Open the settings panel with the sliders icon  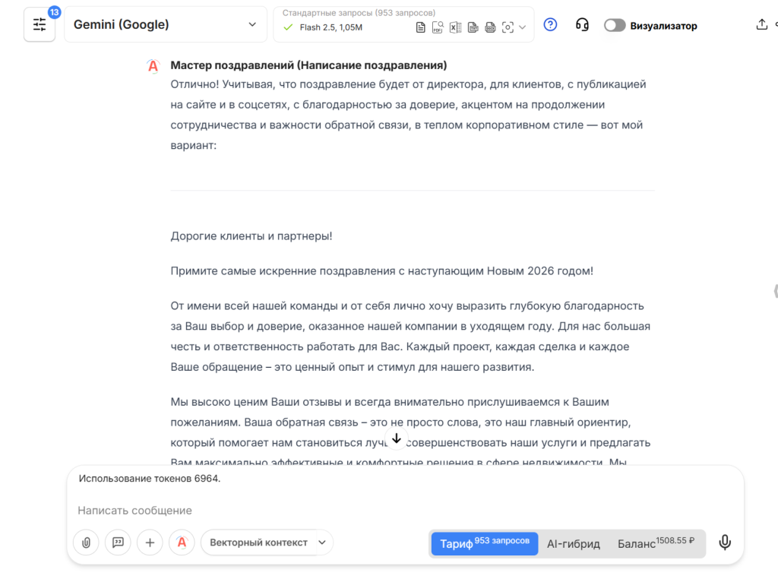click(x=39, y=24)
